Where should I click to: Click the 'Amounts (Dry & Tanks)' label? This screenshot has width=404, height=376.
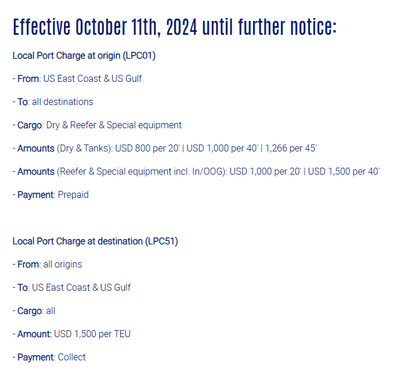click(x=63, y=149)
